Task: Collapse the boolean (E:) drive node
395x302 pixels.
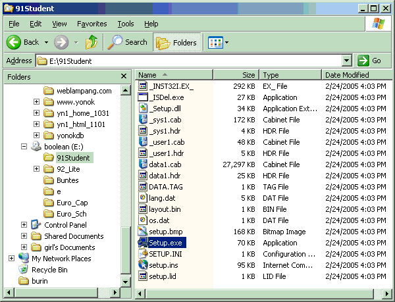Action: [x=24, y=147]
